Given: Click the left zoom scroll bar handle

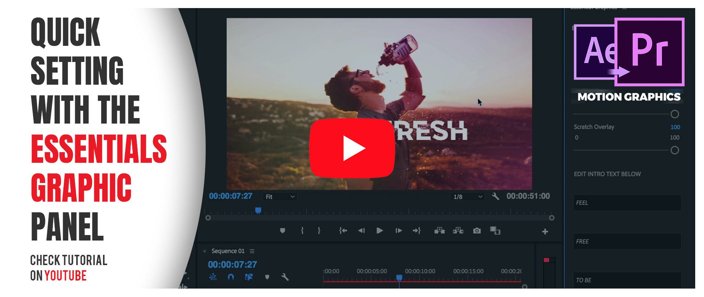Looking at the screenshot, I should point(208,218).
